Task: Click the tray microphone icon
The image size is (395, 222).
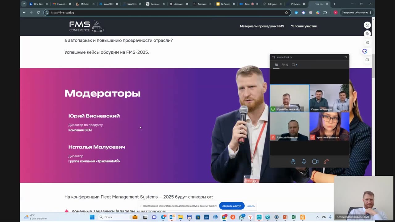Action: point(330,217)
